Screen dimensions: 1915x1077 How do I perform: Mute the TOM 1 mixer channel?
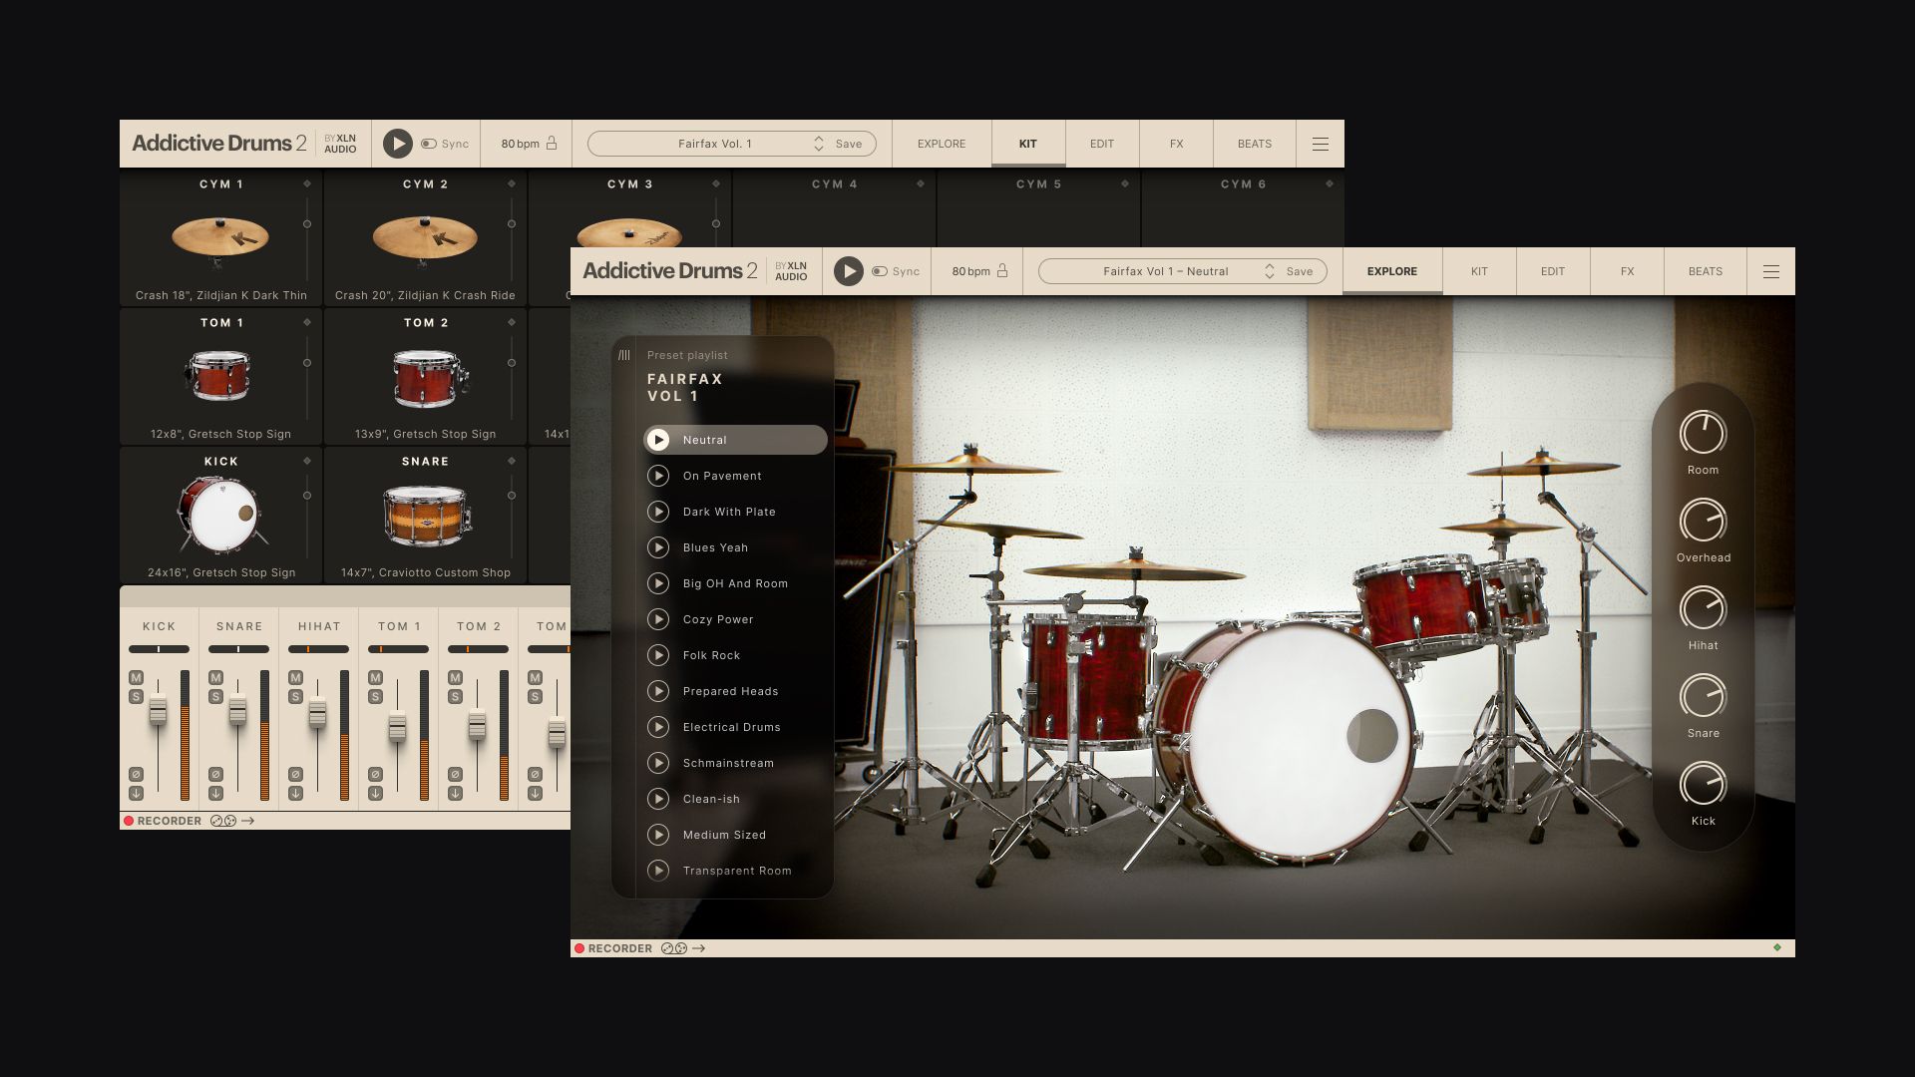point(375,677)
